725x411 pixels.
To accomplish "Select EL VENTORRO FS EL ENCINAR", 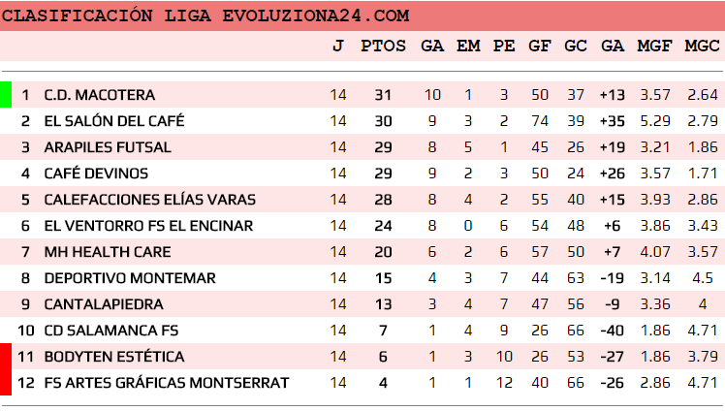I will [x=148, y=226].
